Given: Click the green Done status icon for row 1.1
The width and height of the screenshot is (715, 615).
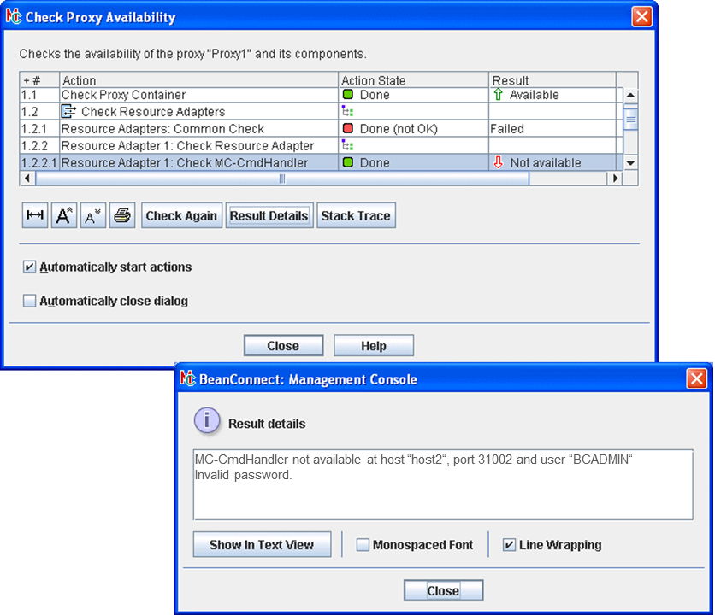Looking at the screenshot, I should 348,95.
